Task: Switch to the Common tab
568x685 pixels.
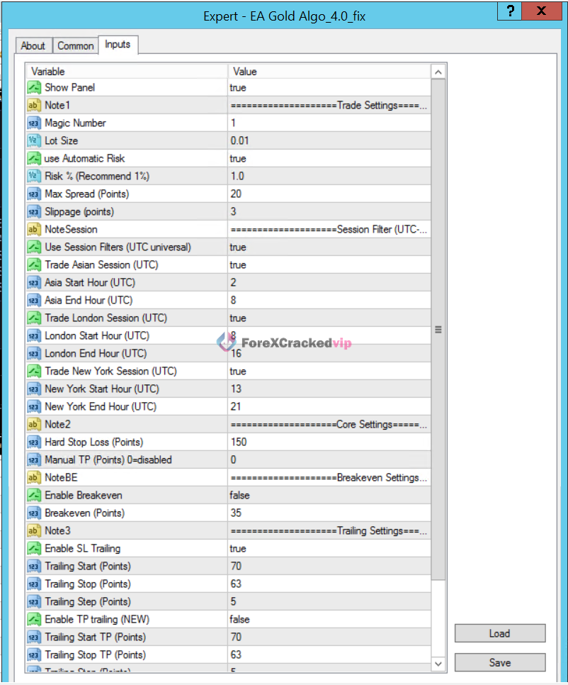Action: (76, 45)
